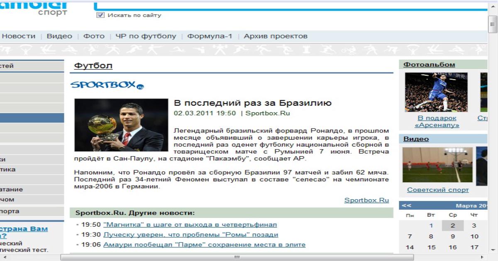Pick day 8 in the calendar
498x261 pixels.
432,237
